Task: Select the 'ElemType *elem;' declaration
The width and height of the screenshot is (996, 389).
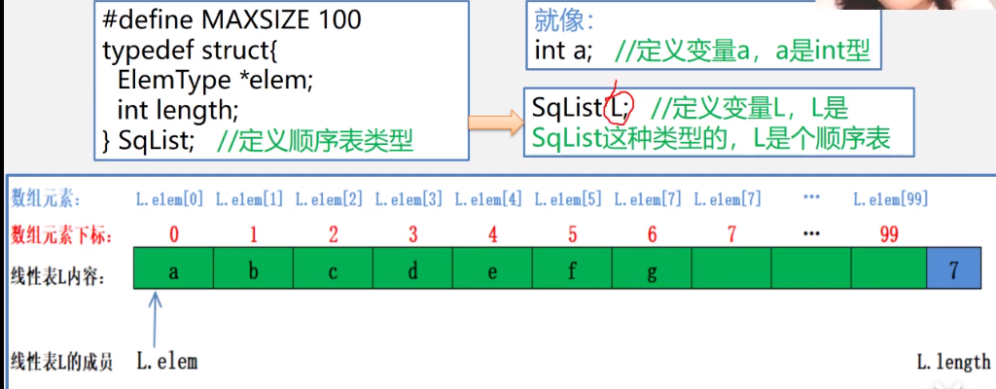Action: (215, 81)
